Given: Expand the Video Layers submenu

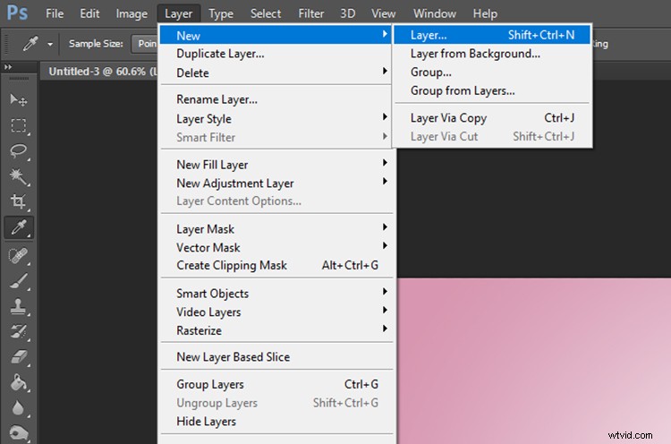Looking at the screenshot, I should tap(276, 312).
